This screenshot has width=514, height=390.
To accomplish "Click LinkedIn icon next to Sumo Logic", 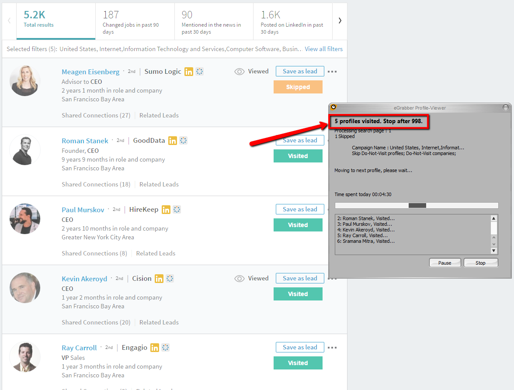I will coord(189,72).
